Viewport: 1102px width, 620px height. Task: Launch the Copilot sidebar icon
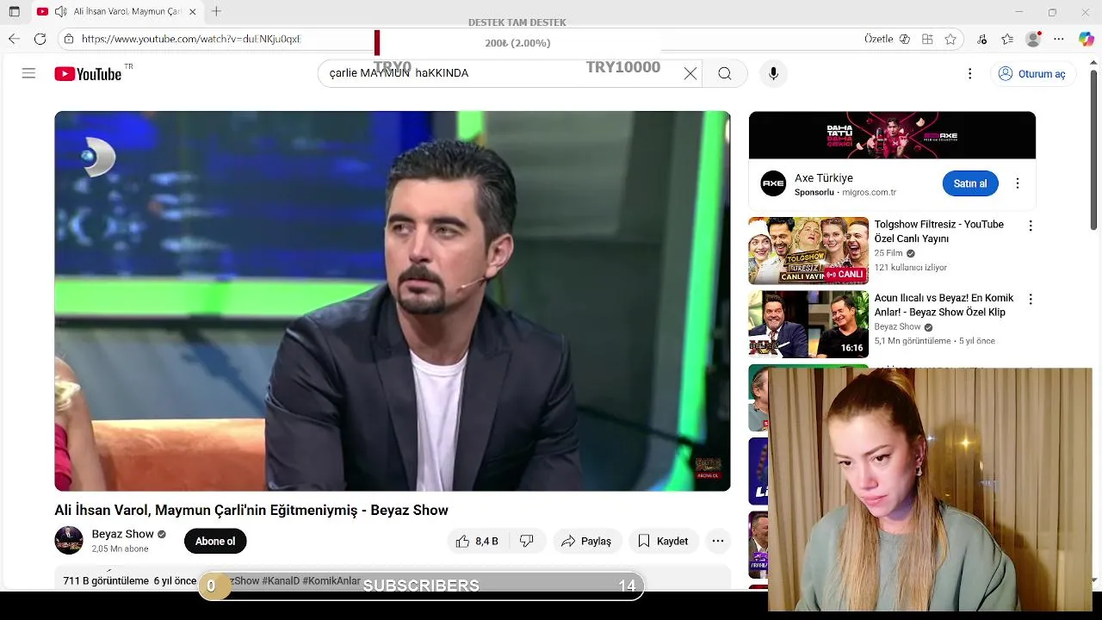1087,39
